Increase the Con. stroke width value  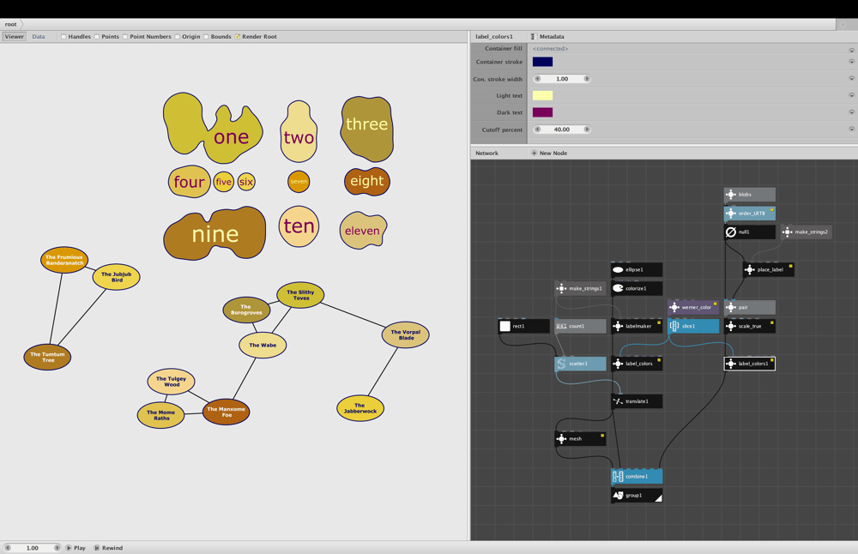(x=587, y=79)
